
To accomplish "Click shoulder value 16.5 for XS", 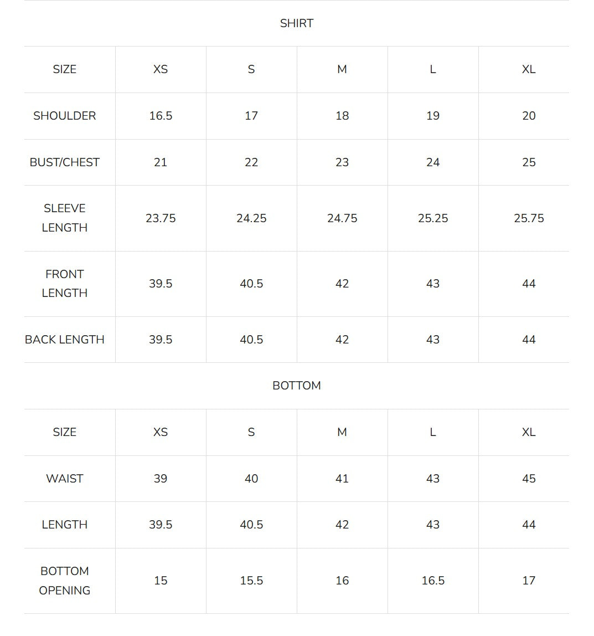I will pyautogui.click(x=161, y=116).
